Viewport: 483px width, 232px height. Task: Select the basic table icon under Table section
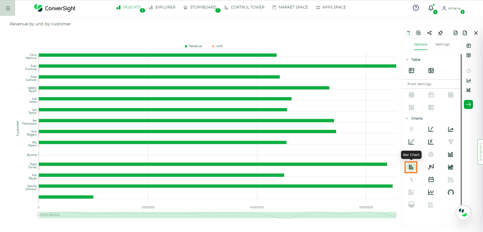click(412, 71)
